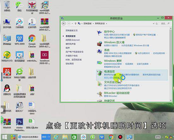Screen dimensions: 174x140
Task: Click the 检查防火墙状态 link
Action: (x=111, y=45)
